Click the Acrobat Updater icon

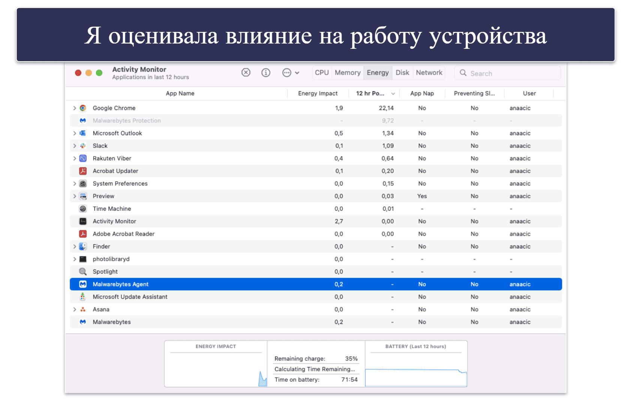coord(83,171)
